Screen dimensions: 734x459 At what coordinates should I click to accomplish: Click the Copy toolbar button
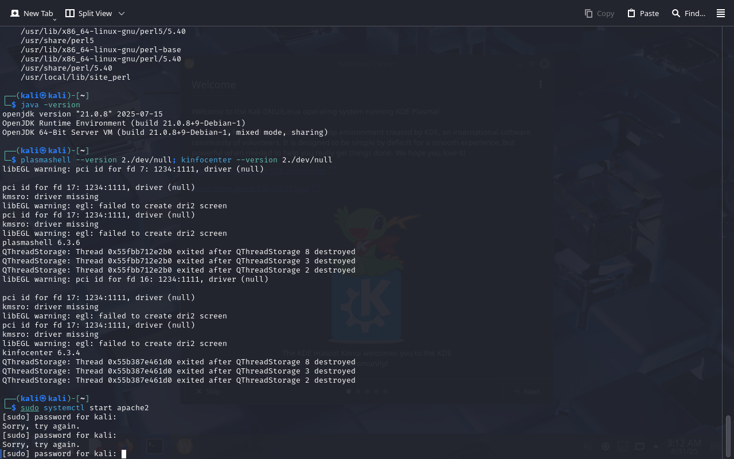599,13
